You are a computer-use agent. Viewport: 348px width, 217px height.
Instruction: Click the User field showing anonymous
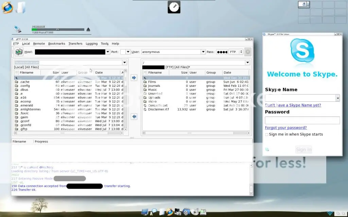(171, 52)
